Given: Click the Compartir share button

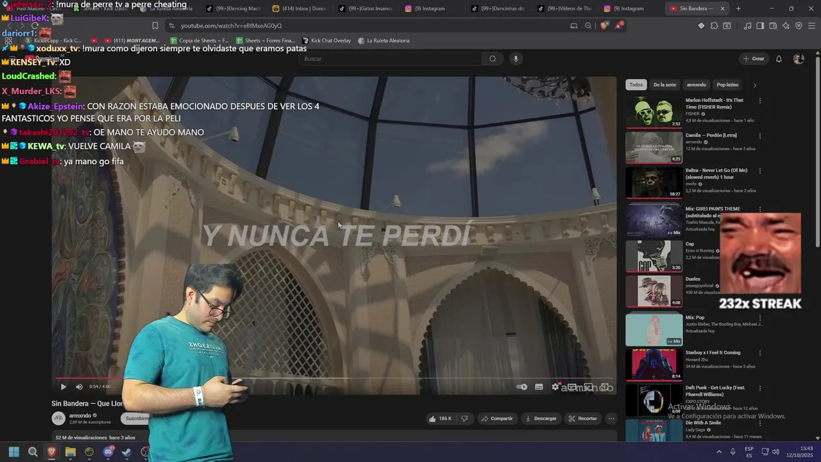Looking at the screenshot, I should [497, 418].
